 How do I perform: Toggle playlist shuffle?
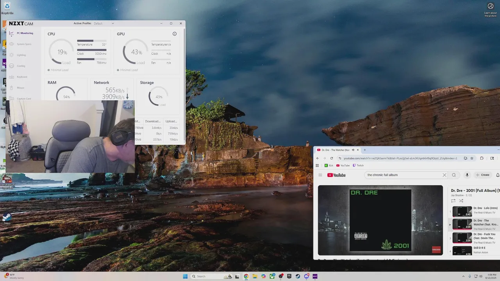[x=461, y=201]
